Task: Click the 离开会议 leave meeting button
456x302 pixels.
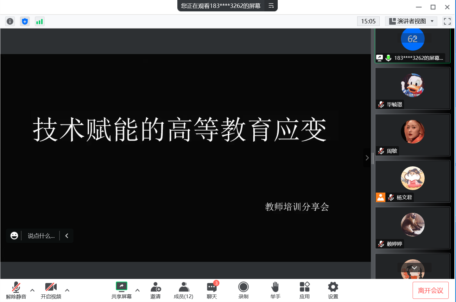Action: click(430, 290)
